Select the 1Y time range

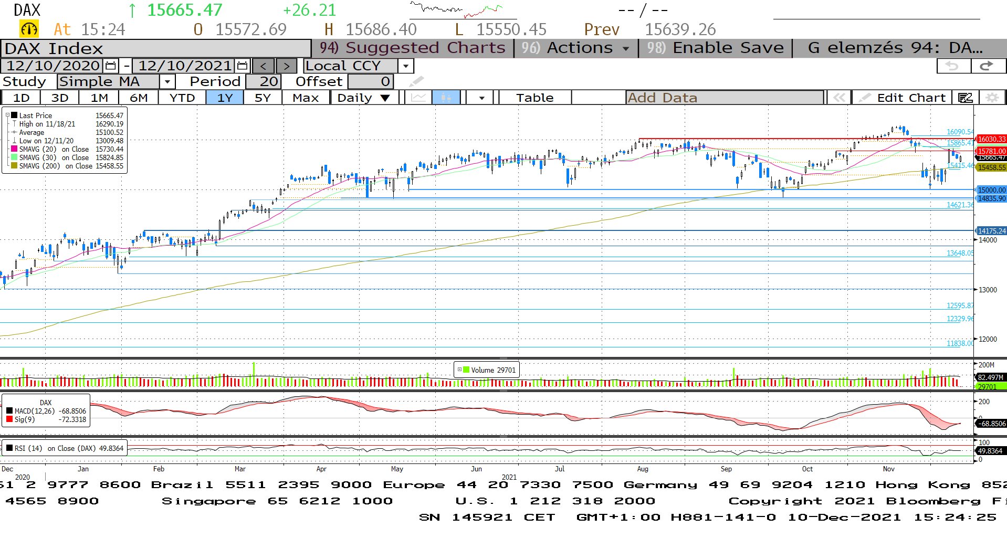pyautogui.click(x=225, y=98)
